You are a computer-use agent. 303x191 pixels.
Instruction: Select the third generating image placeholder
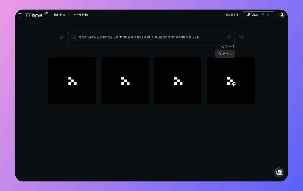pyautogui.click(x=178, y=81)
